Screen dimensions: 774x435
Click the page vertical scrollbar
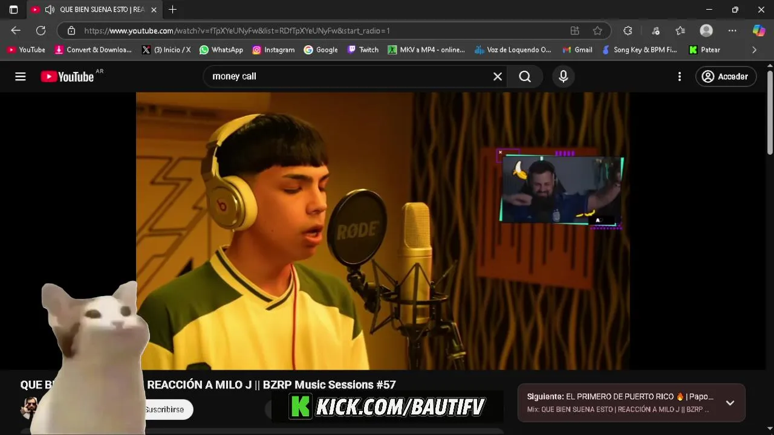pos(770,113)
